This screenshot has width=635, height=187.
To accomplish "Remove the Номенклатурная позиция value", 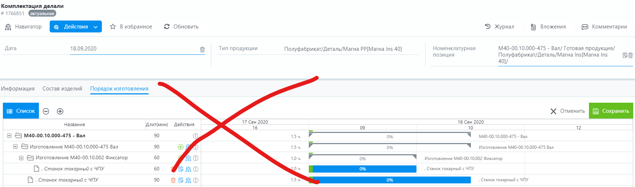I will (630, 55).
